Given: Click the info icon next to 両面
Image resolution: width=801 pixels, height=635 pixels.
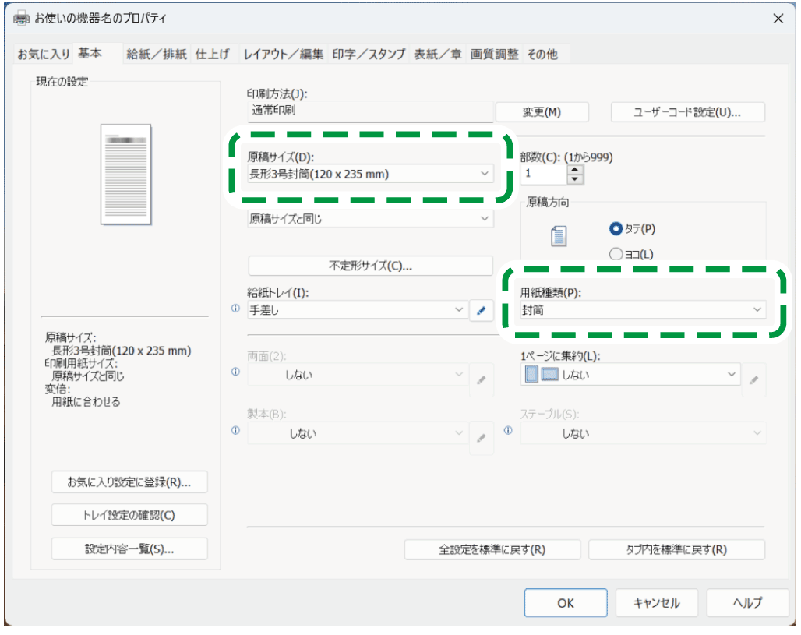Looking at the screenshot, I should (235, 372).
